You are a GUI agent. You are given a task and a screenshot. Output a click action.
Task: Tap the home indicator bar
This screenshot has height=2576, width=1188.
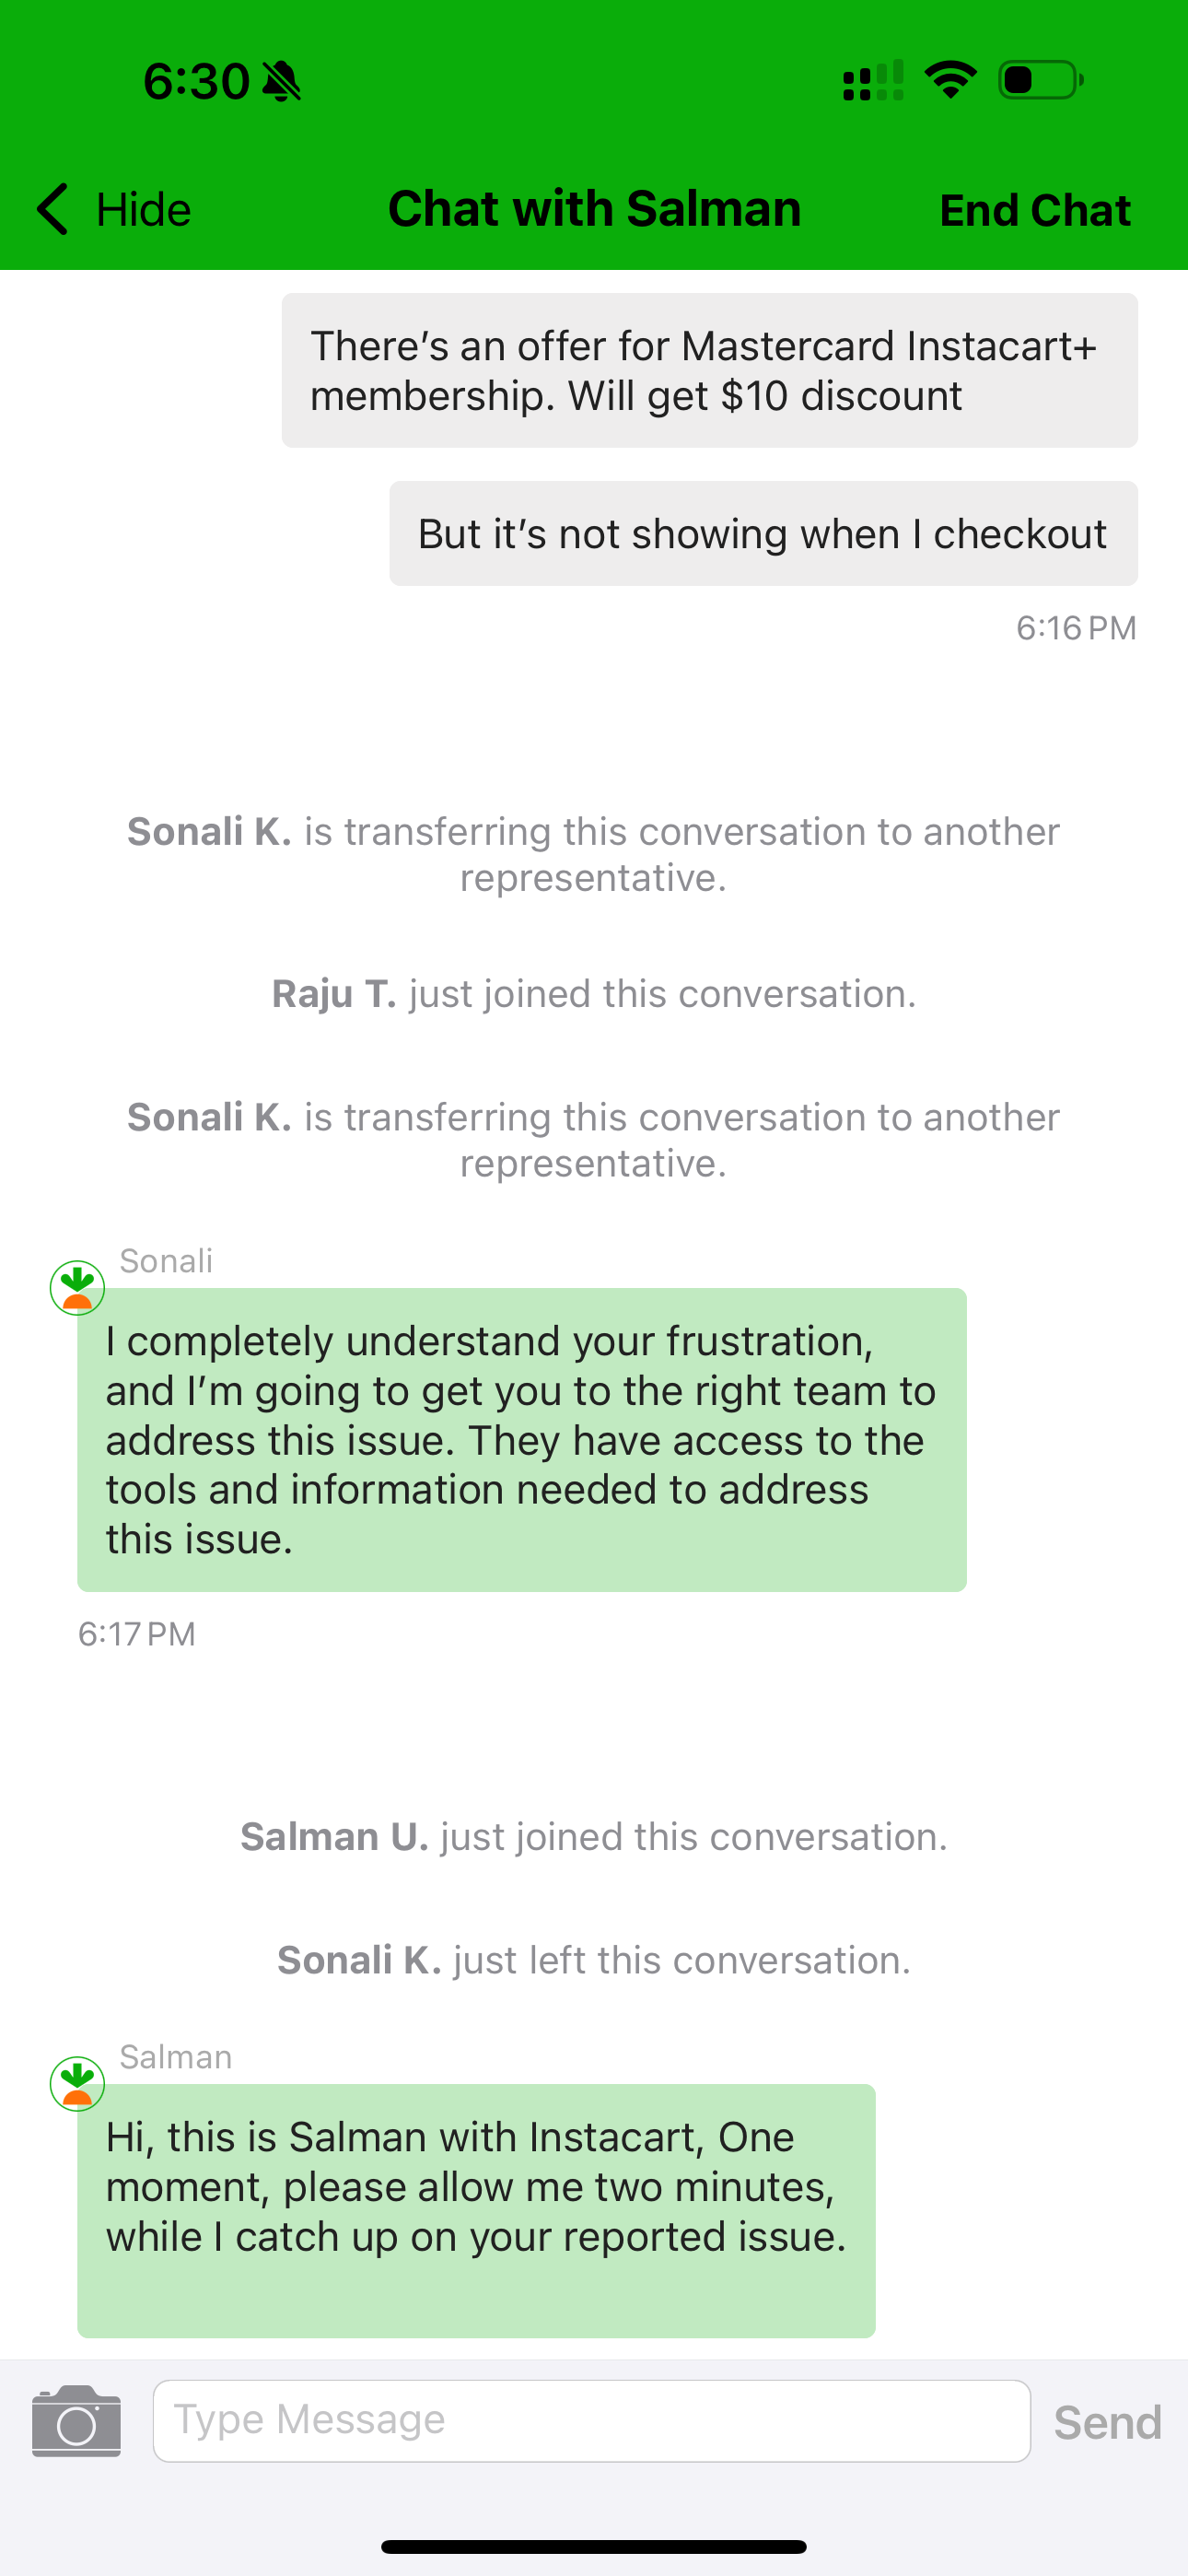click(594, 2547)
